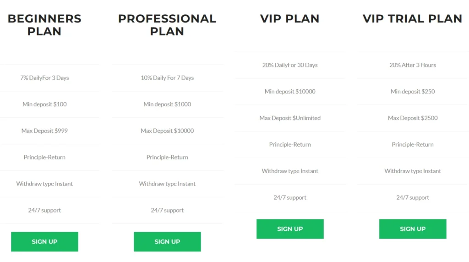The width and height of the screenshot is (469, 262).
Task: Click the VIP Trial Plan heading
Action: pyautogui.click(x=413, y=19)
